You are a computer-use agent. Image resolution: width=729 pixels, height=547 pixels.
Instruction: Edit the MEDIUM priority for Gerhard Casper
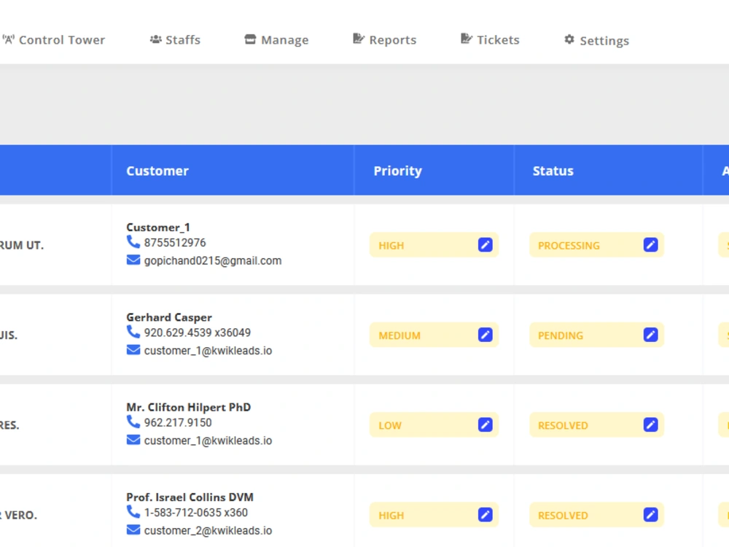tap(485, 335)
